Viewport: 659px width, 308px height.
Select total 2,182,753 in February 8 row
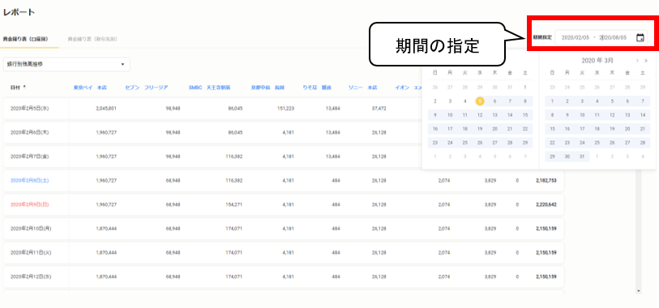(x=546, y=180)
